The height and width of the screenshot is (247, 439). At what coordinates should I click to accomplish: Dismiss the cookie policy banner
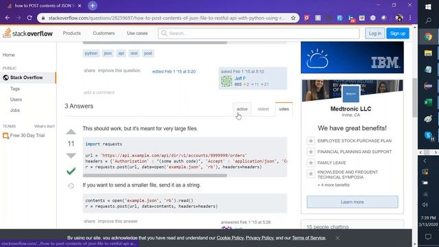click(x=337, y=238)
